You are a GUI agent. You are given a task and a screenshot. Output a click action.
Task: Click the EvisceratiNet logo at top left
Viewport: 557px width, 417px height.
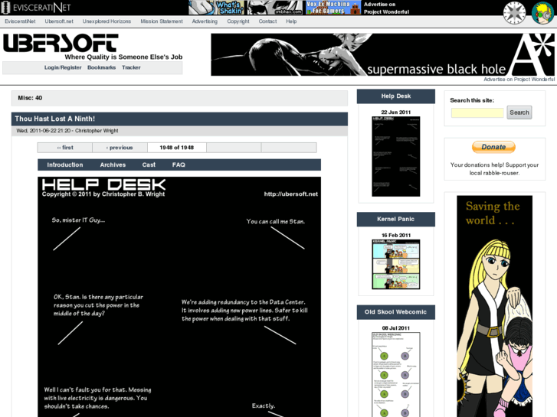click(36, 7)
